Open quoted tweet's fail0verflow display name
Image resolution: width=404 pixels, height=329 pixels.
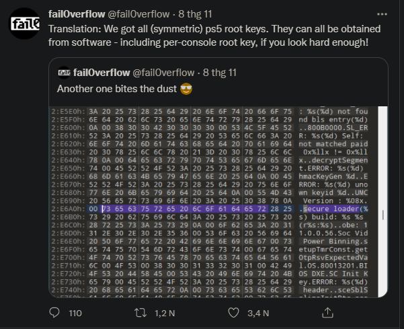point(102,73)
